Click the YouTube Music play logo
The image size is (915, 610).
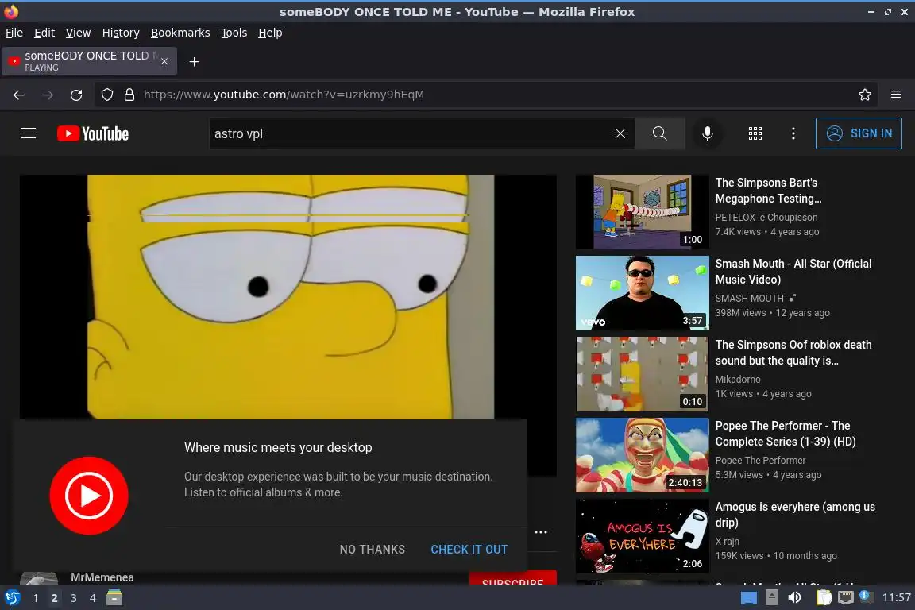[x=89, y=496]
